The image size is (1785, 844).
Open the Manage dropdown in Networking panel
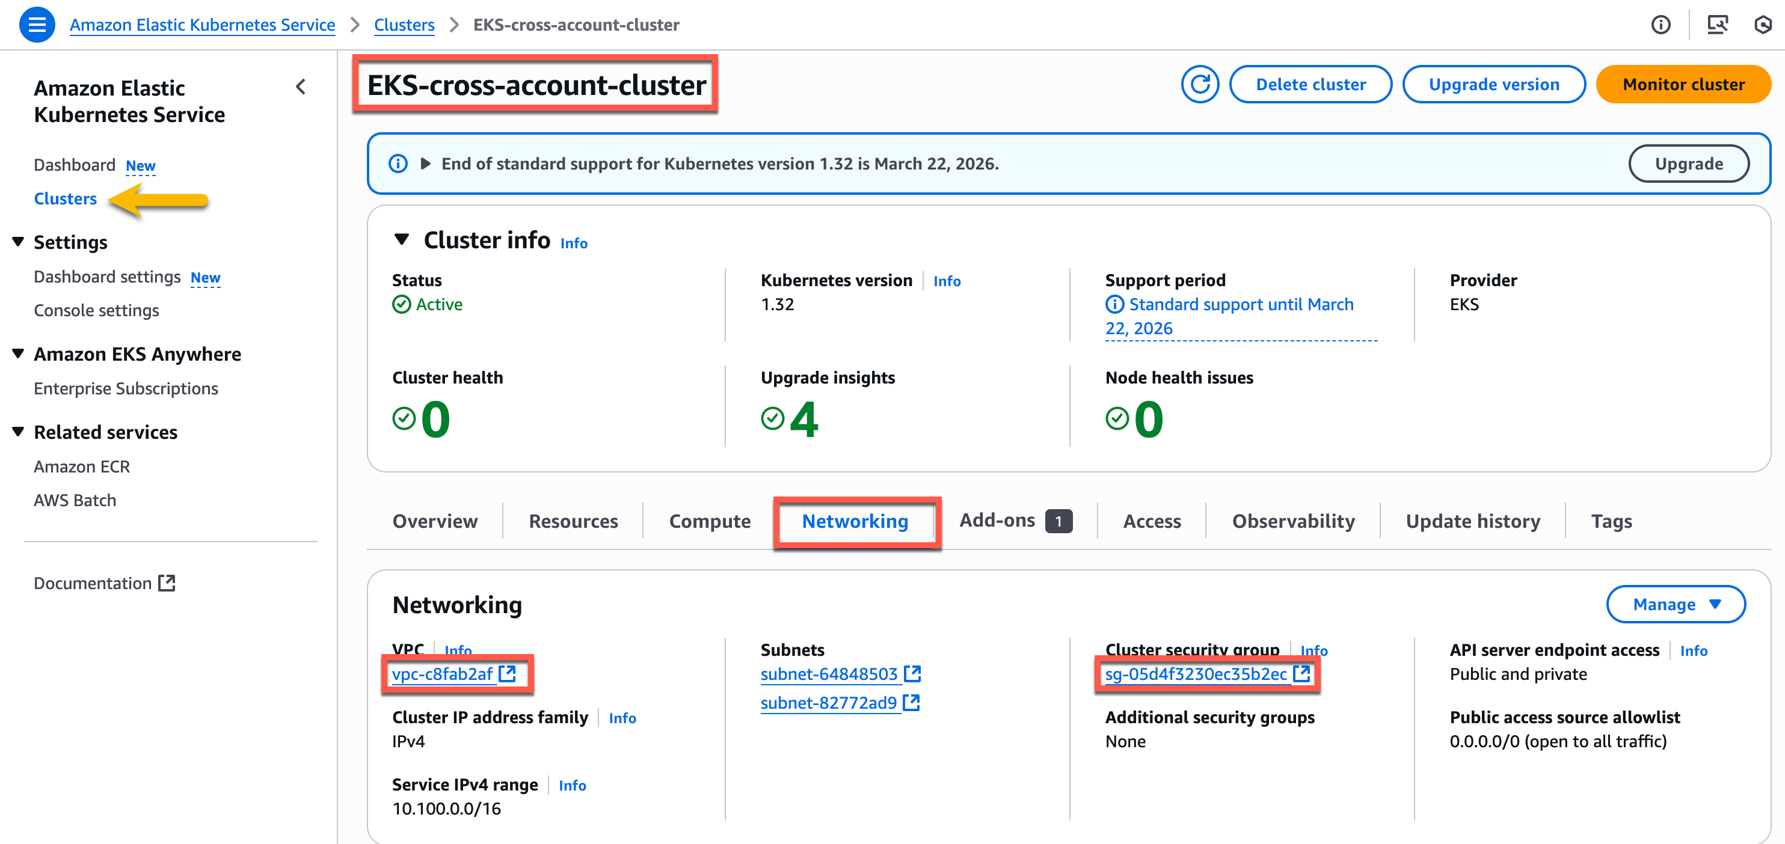1676,604
